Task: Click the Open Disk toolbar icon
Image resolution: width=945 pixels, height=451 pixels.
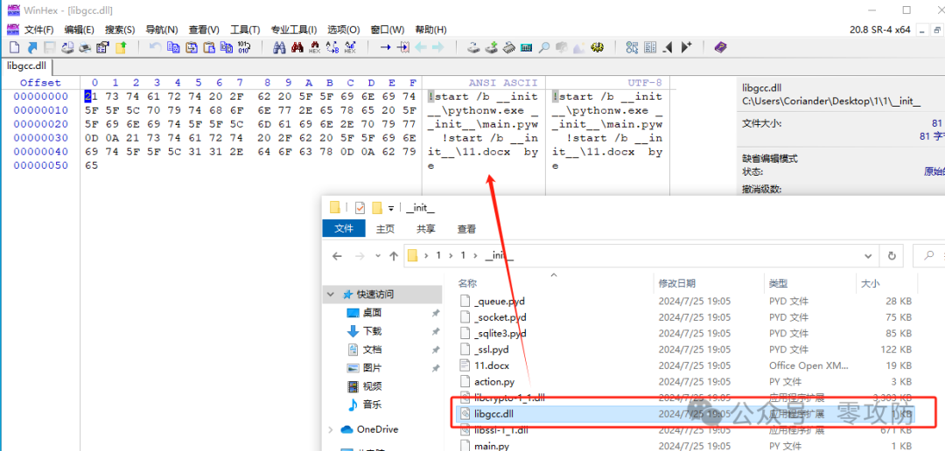Action: [x=473, y=47]
